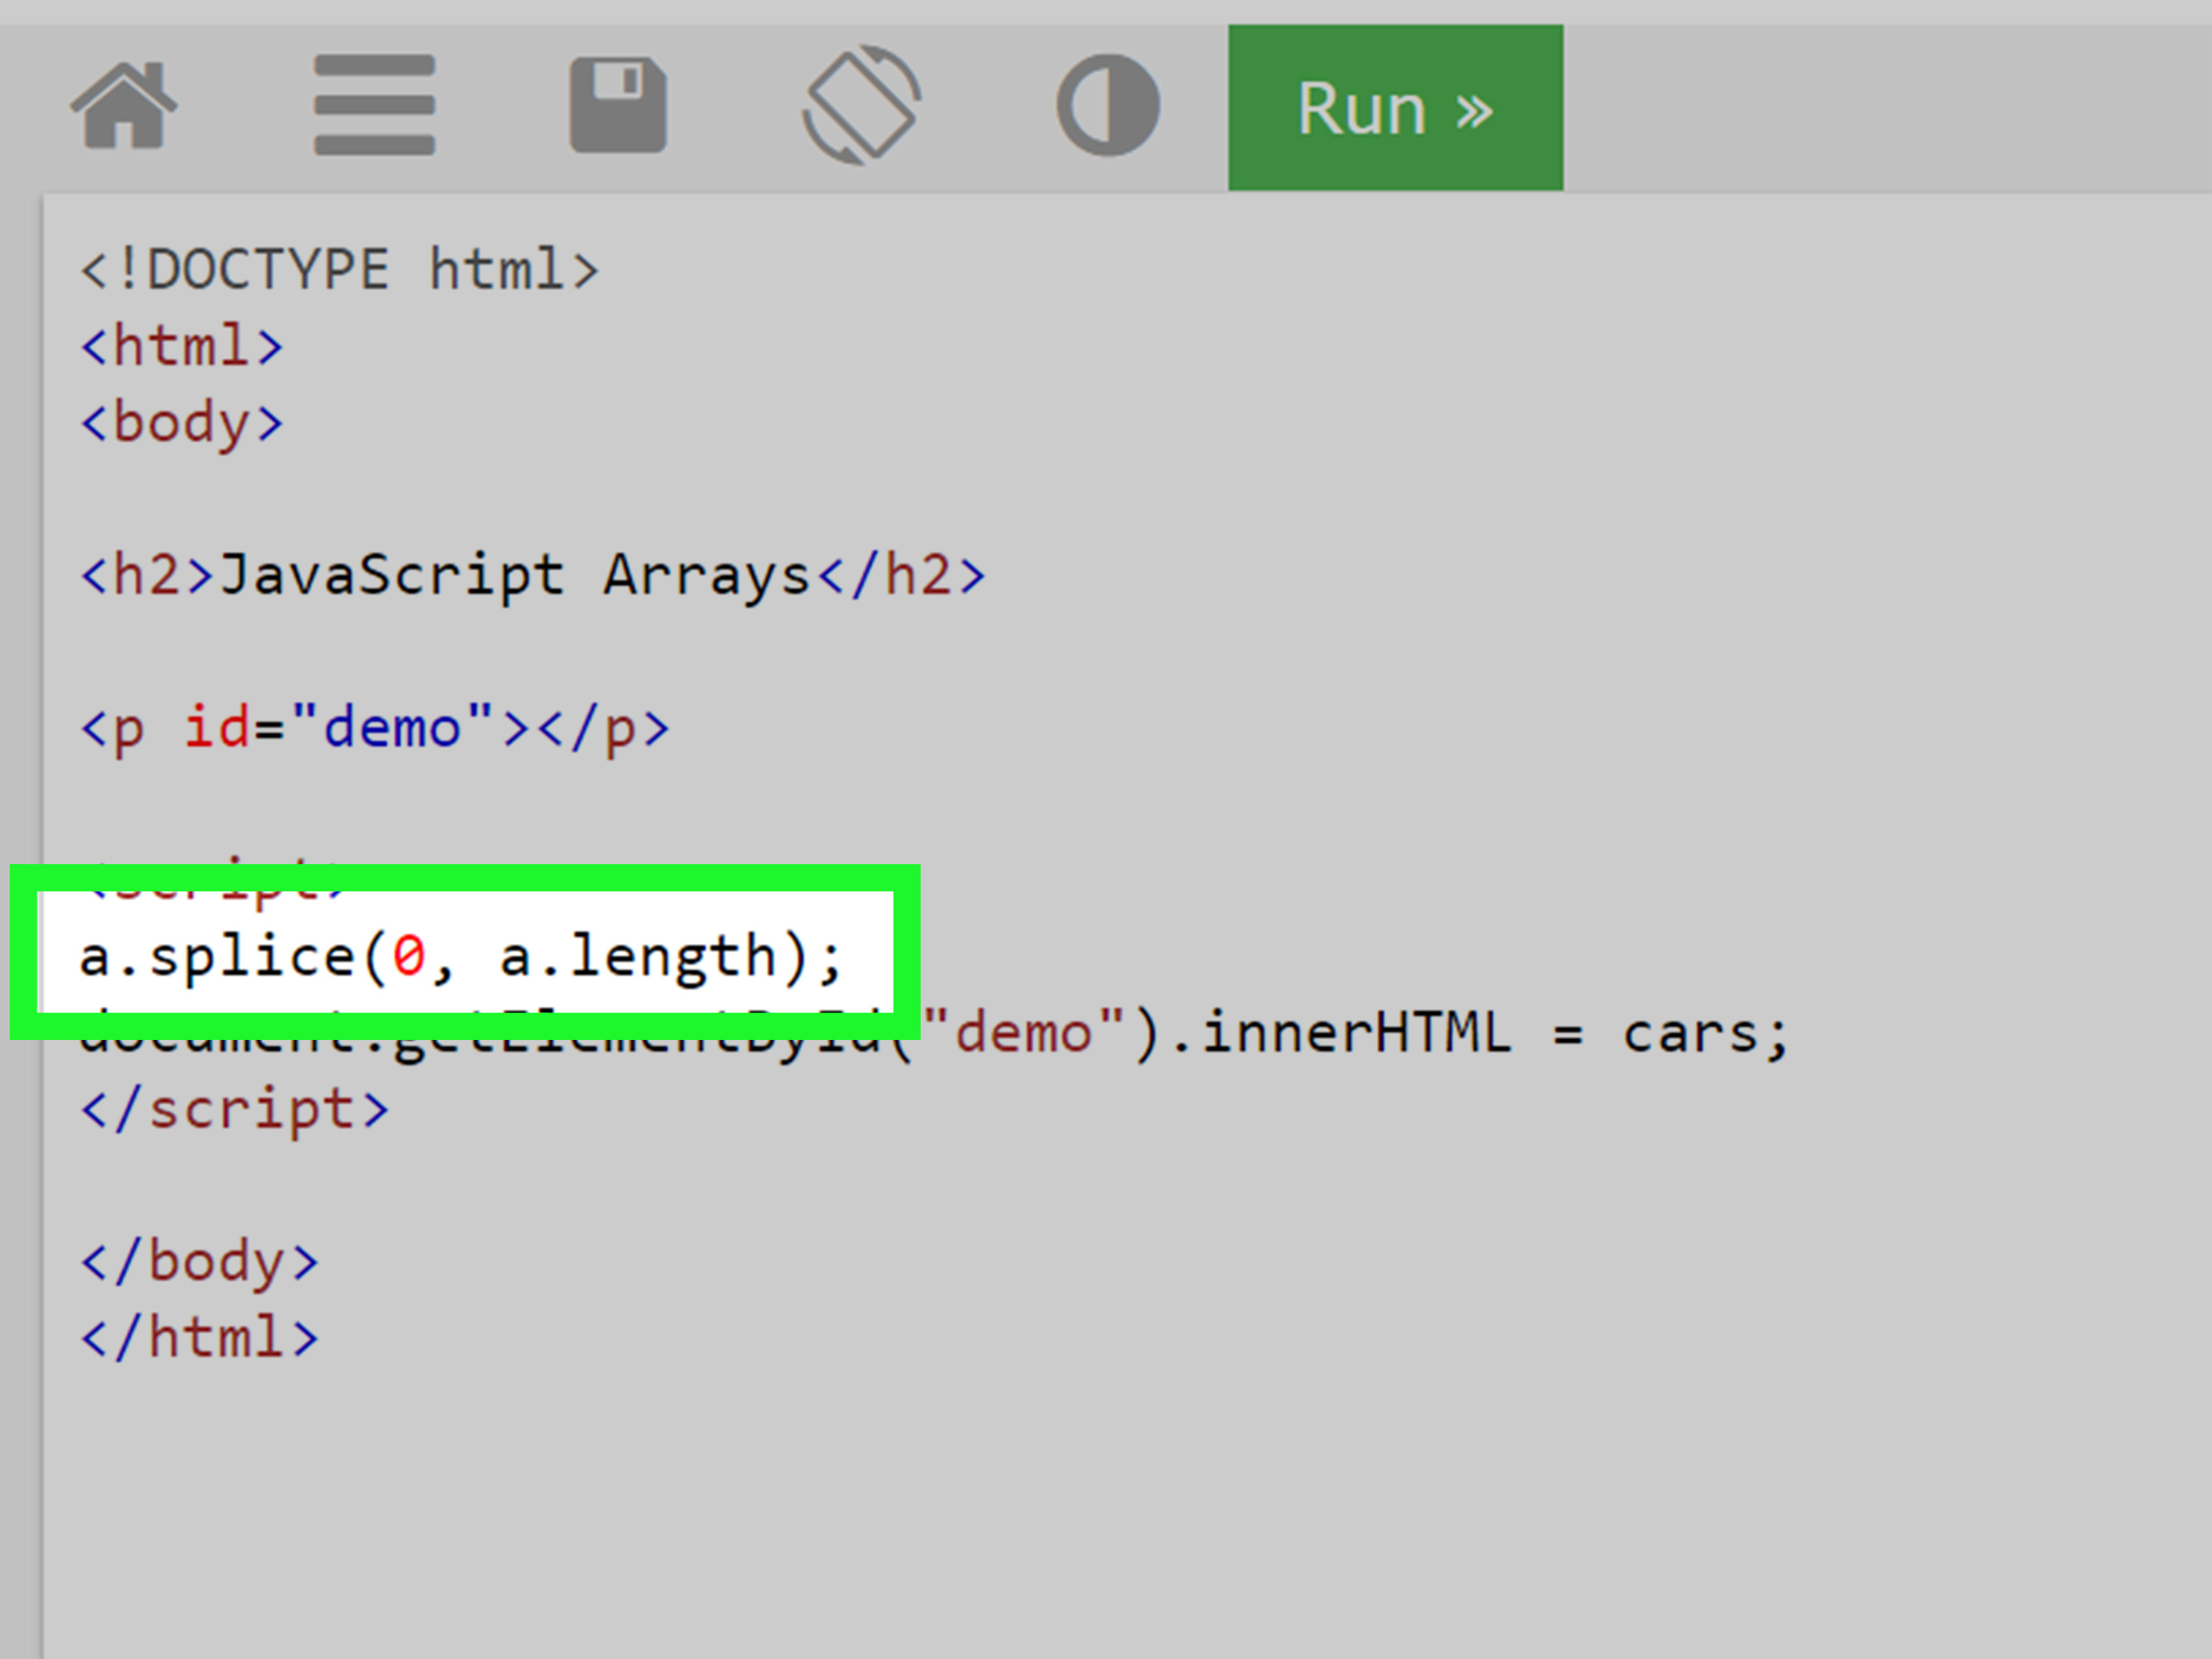Screen dimensions: 2212x1659
Task: Go to the home page icon
Action: [124, 105]
